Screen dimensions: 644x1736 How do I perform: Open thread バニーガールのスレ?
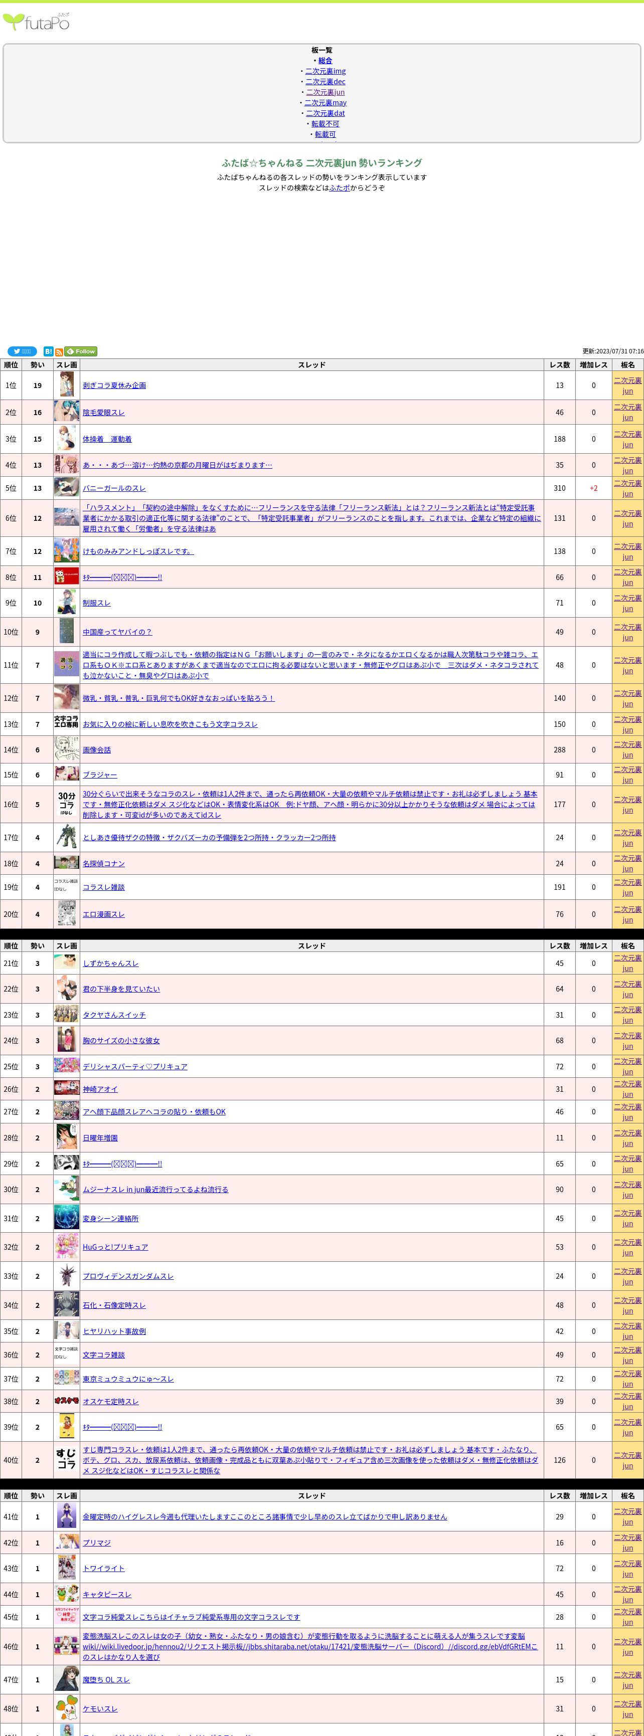click(114, 489)
